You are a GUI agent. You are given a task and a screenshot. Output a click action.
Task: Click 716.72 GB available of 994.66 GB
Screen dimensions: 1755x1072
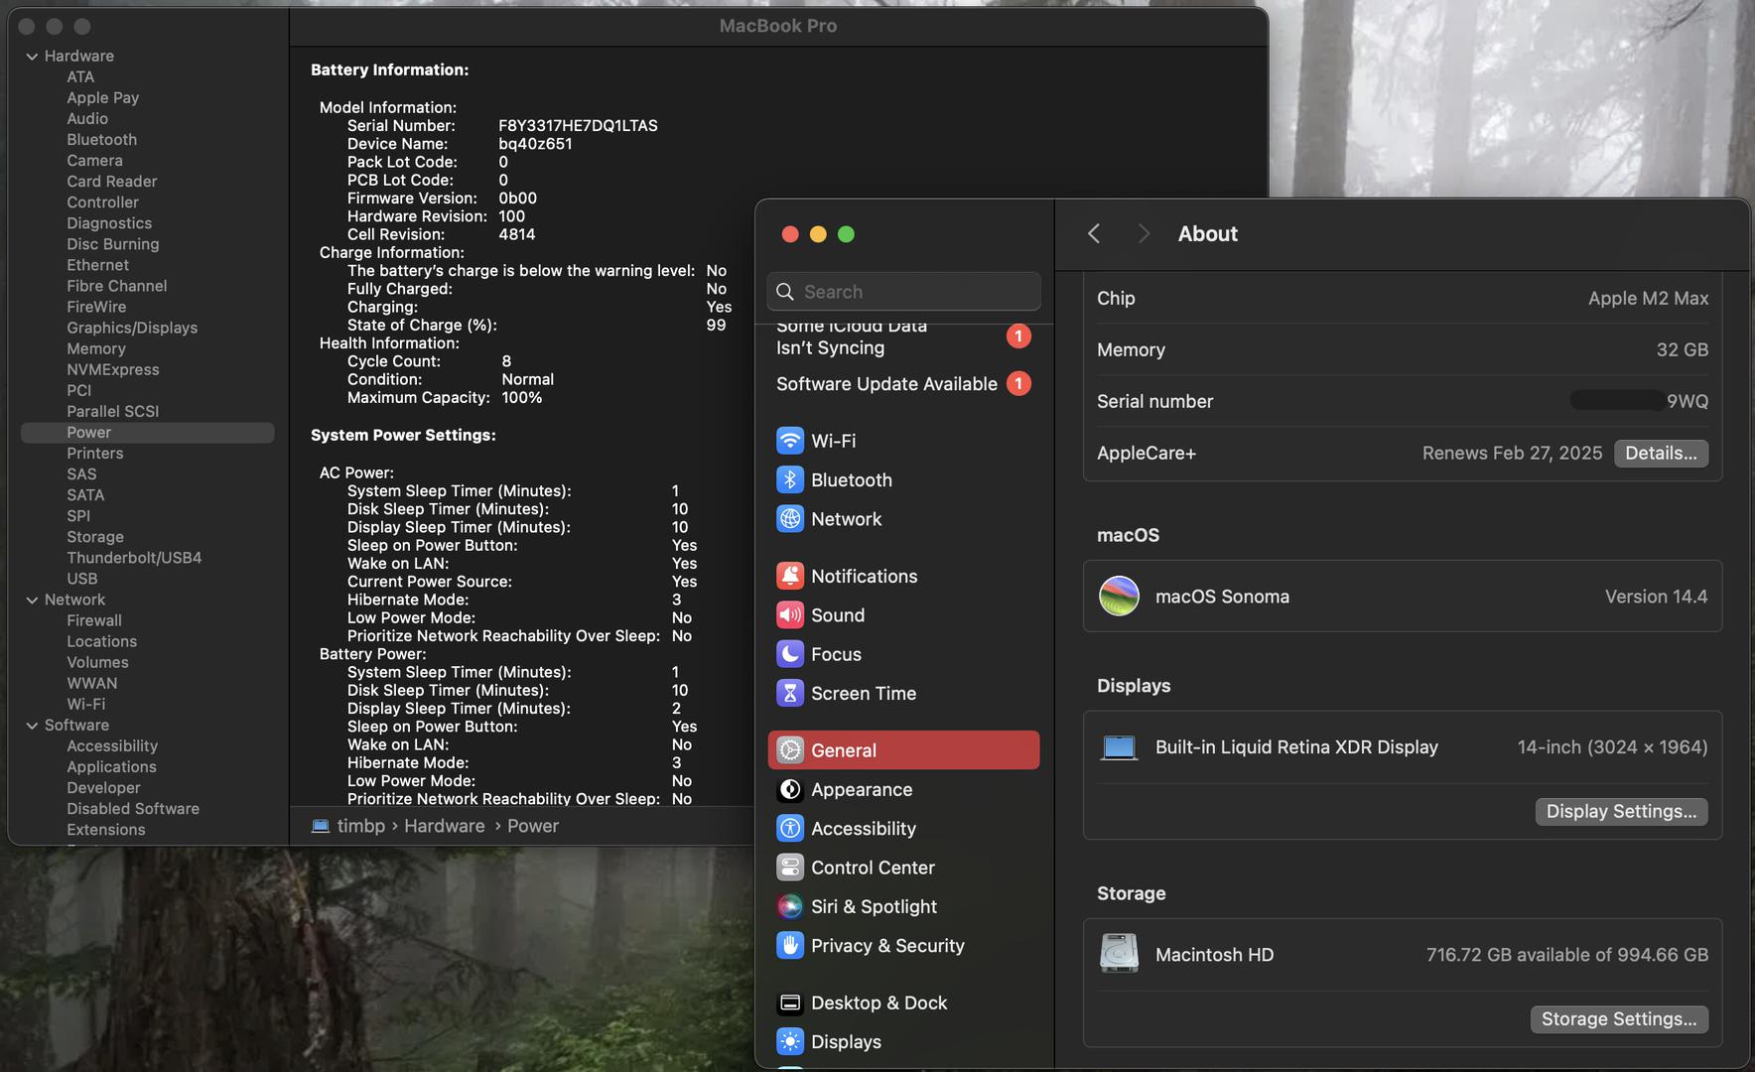click(x=1567, y=955)
